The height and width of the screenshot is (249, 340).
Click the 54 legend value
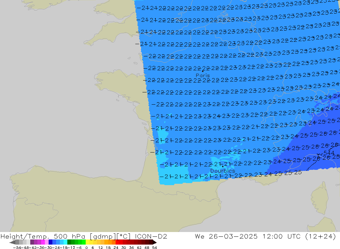click(154, 248)
